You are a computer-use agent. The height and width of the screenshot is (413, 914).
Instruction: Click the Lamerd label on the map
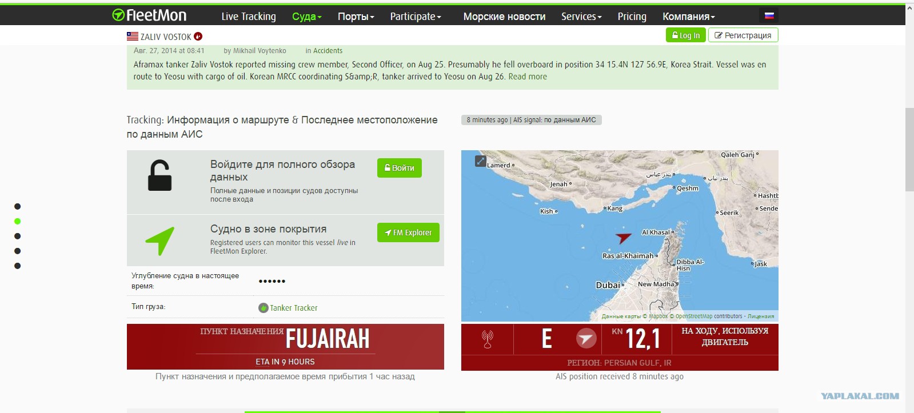pyautogui.click(x=498, y=166)
